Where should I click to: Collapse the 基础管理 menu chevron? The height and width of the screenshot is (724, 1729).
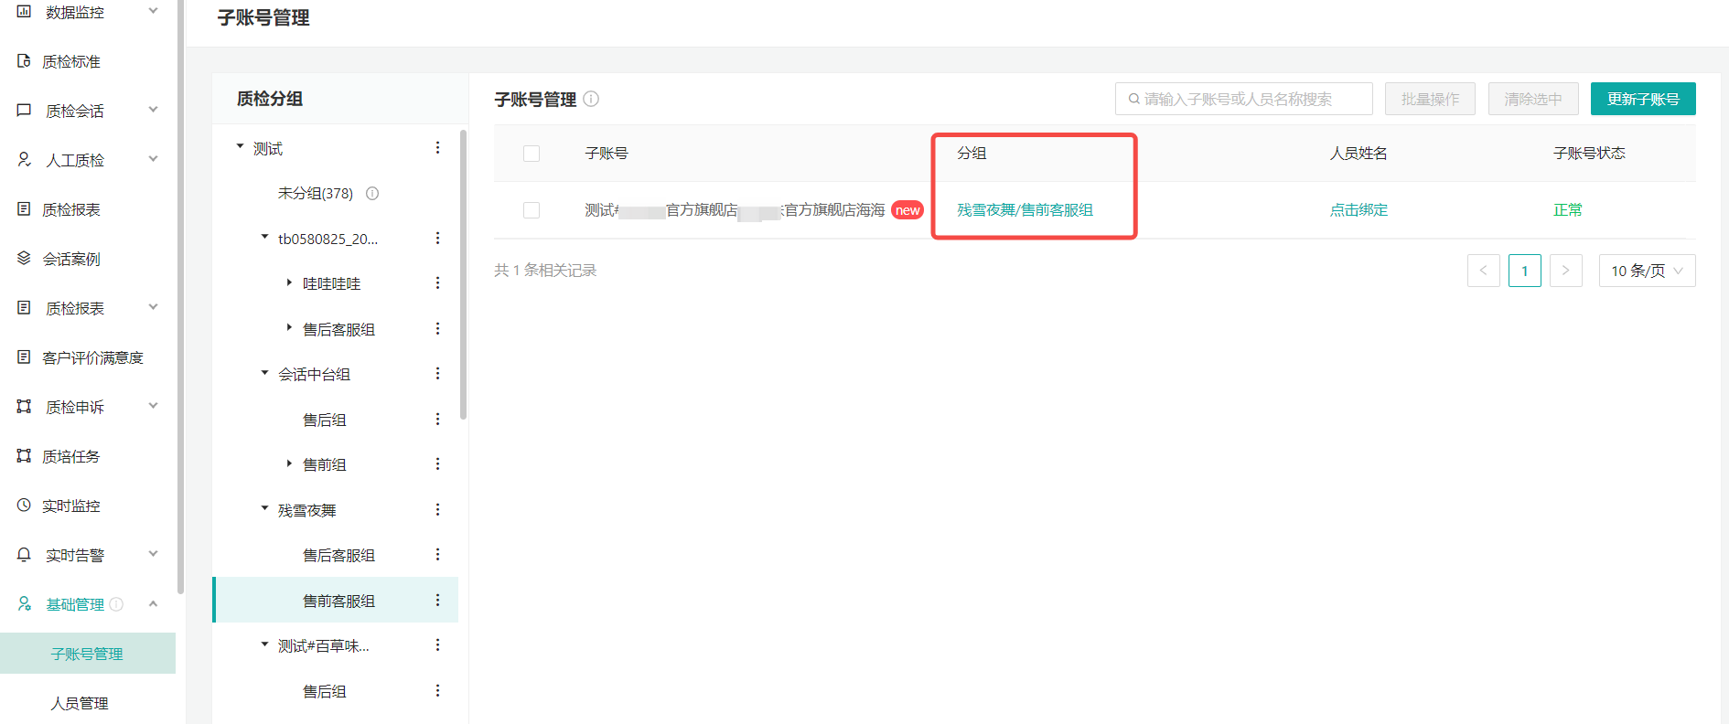coord(153,603)
